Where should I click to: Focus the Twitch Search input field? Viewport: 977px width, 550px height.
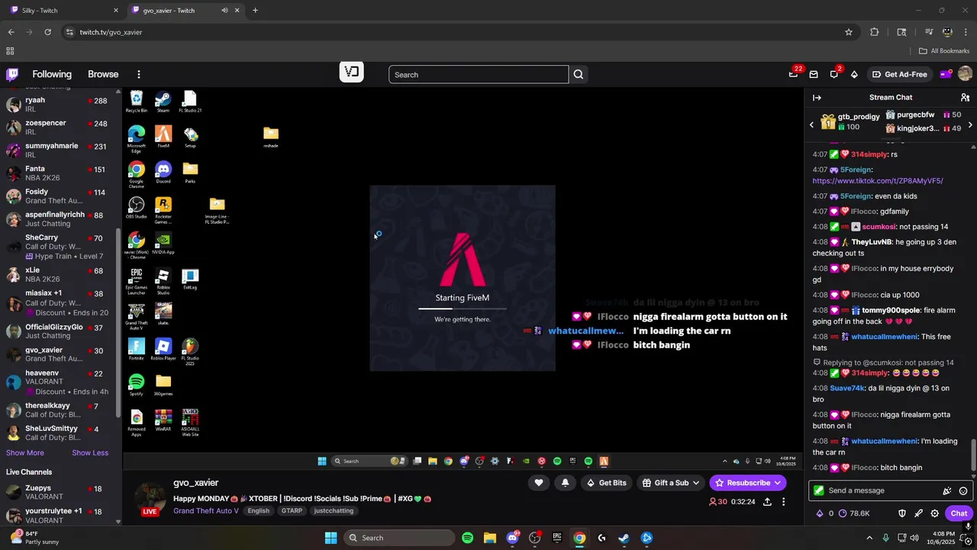(x=479, y=74)
